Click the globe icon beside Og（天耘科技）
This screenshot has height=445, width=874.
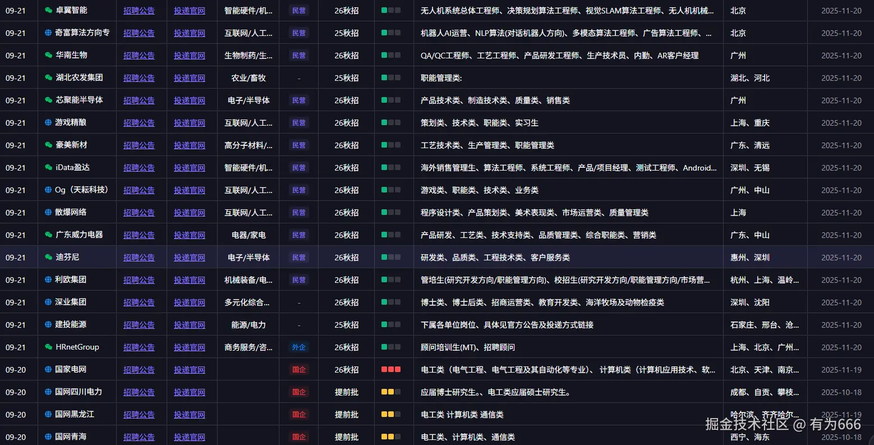pos(48,190)
